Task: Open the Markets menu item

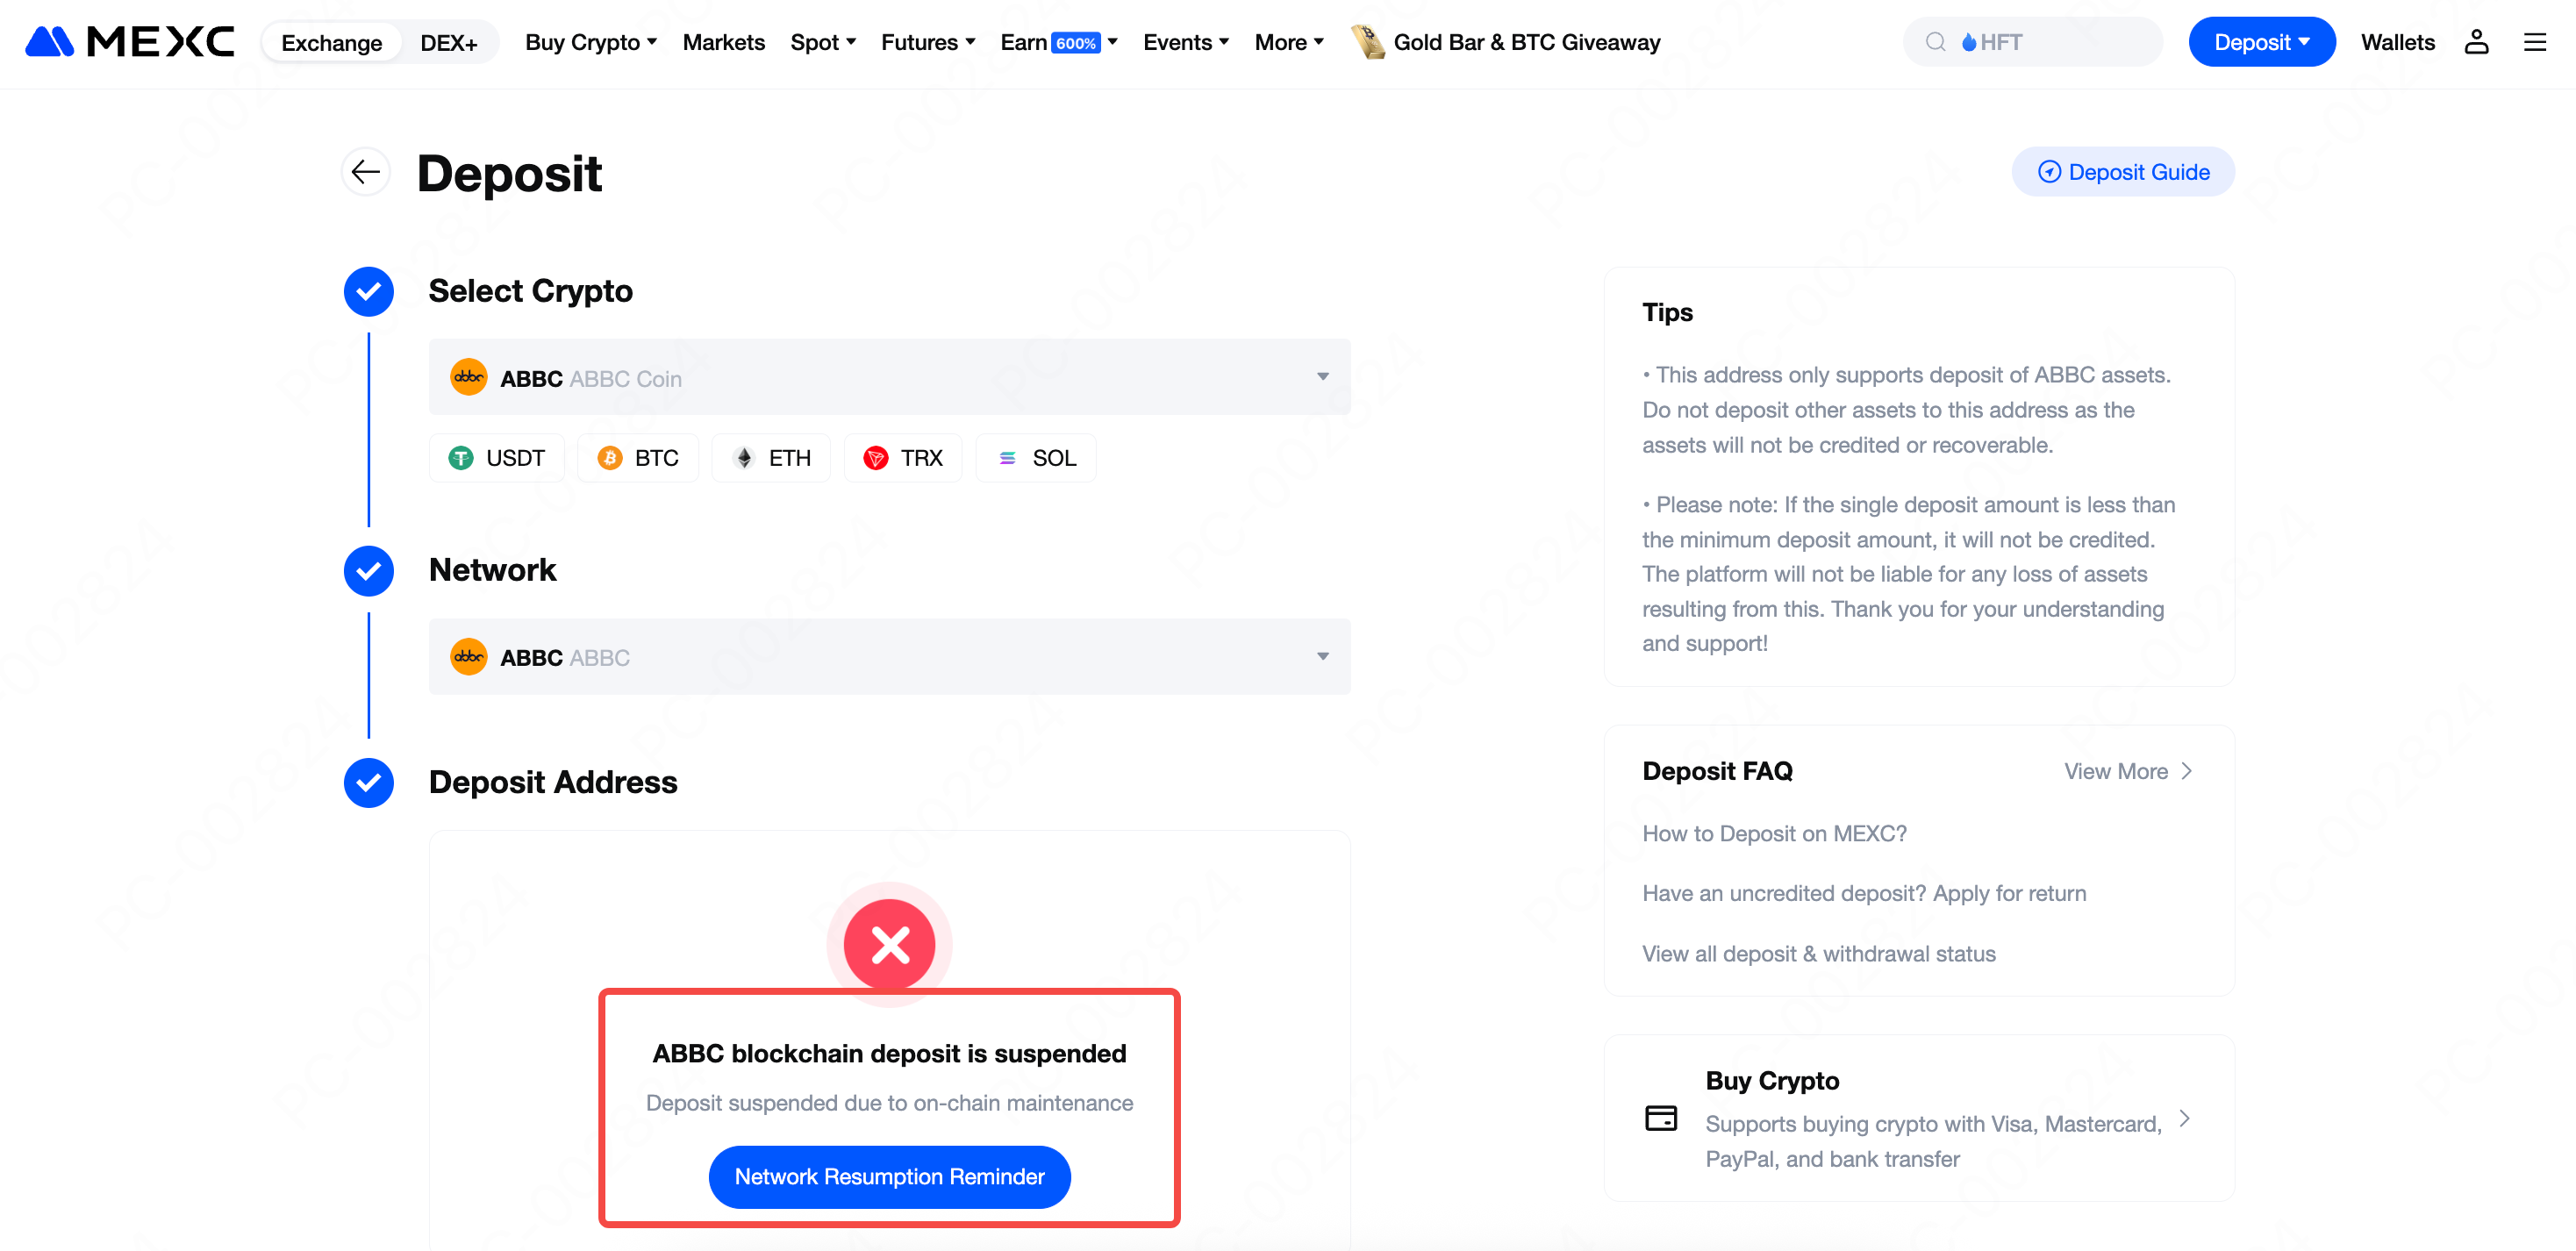Action: click(x=723, y=42)
